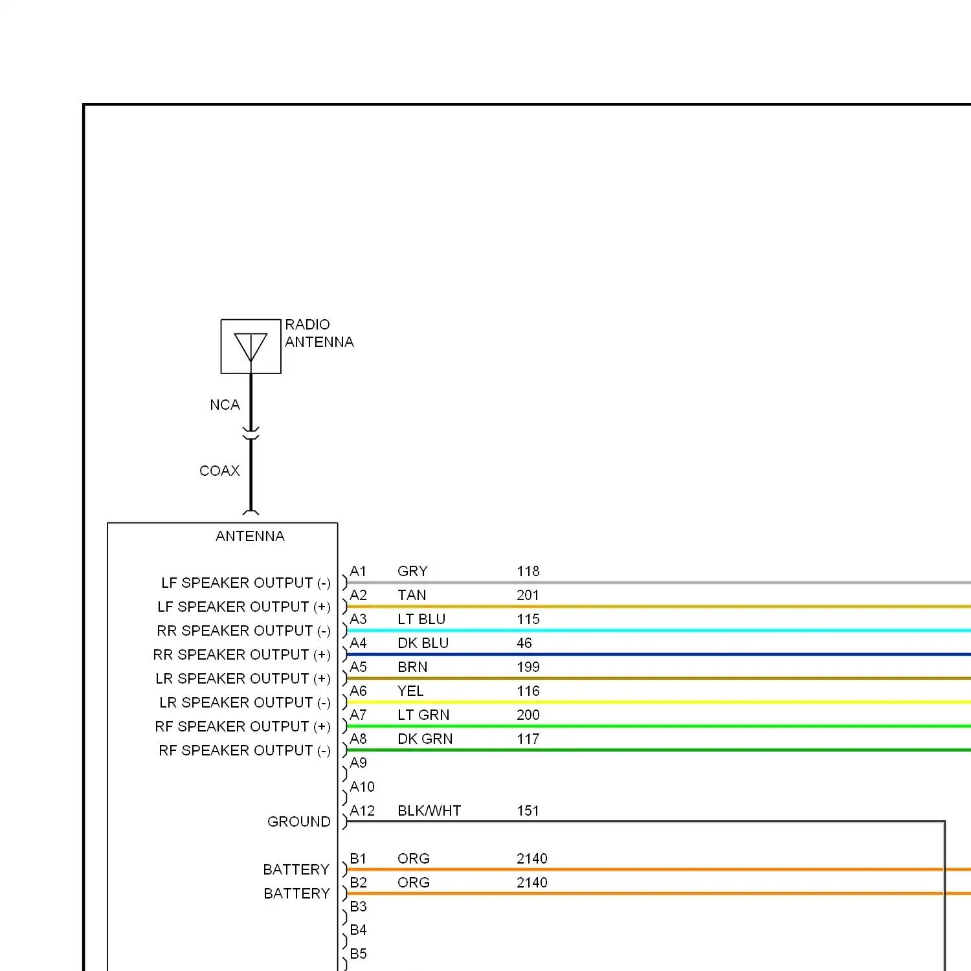Select the BRN wire color text
The height and width of the screenshot is (971, 971).
pyautogui.click(x=412, y=667)
